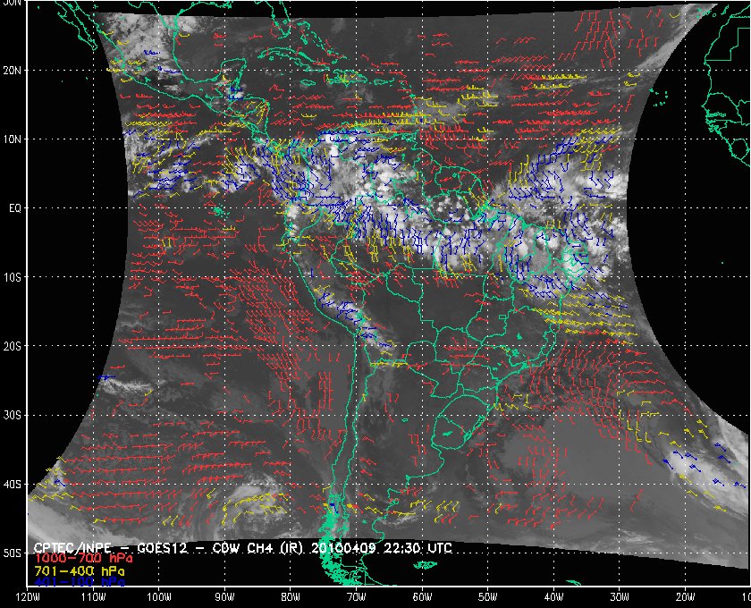Click the 20W longitude label
Image resolution: width=751 pixels, height=608 pixels.
click(685, 597)
